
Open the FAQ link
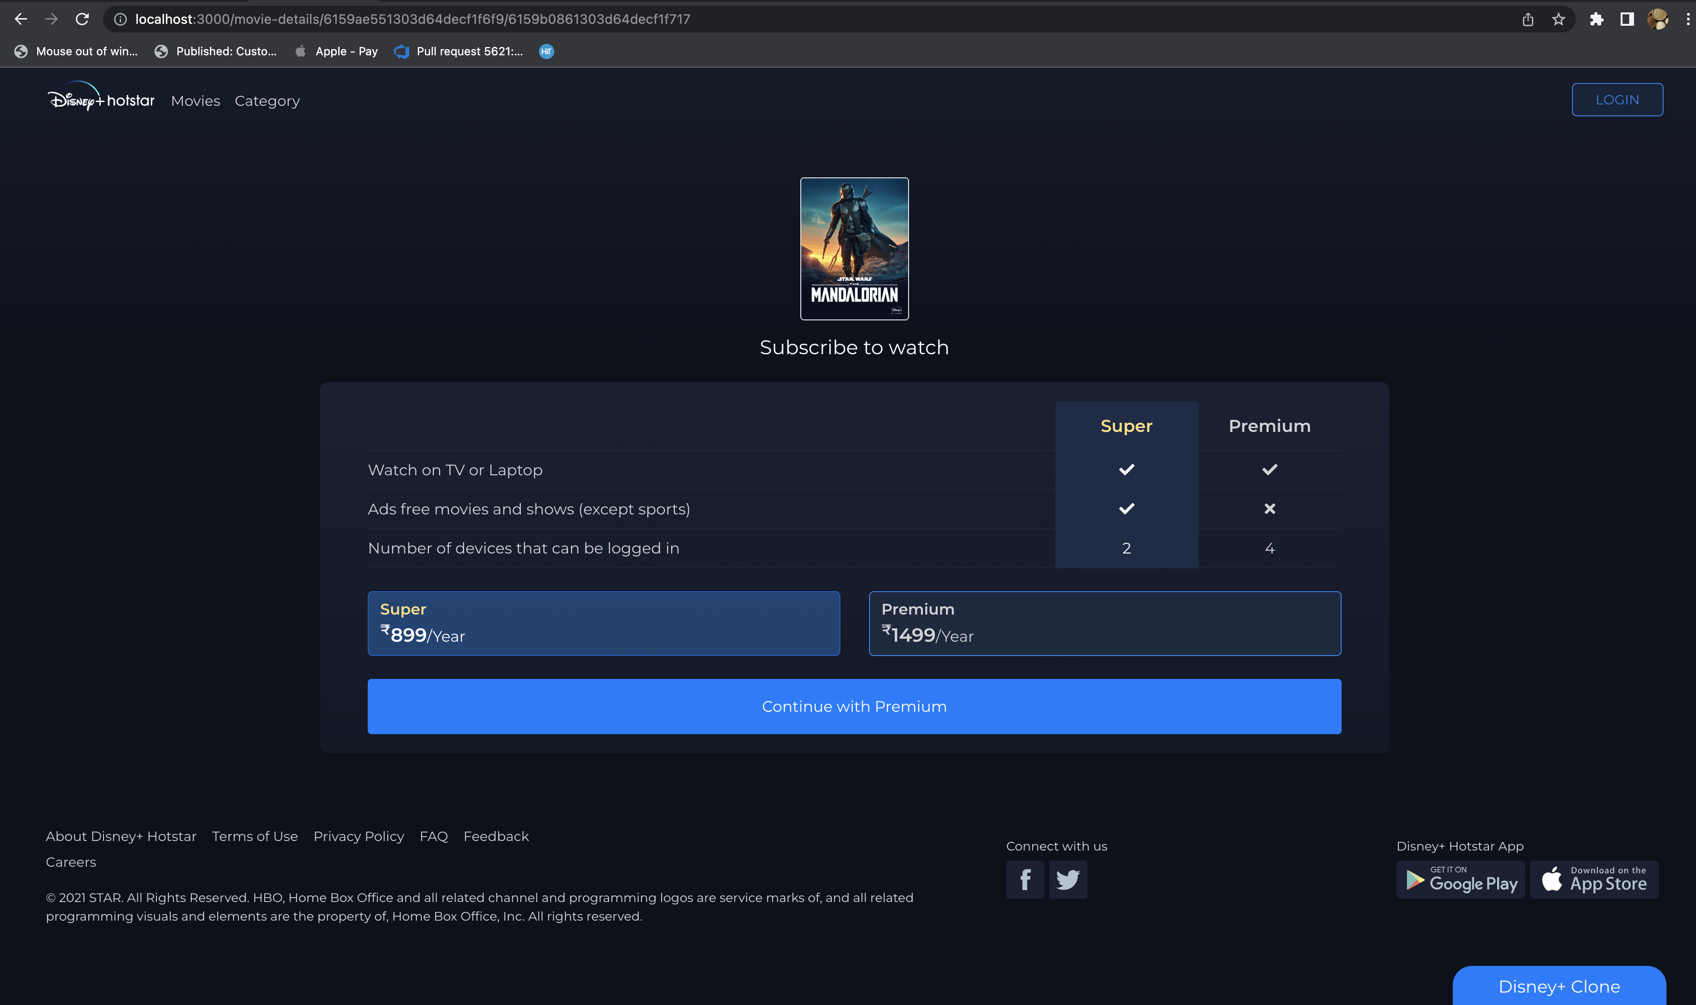434,836
